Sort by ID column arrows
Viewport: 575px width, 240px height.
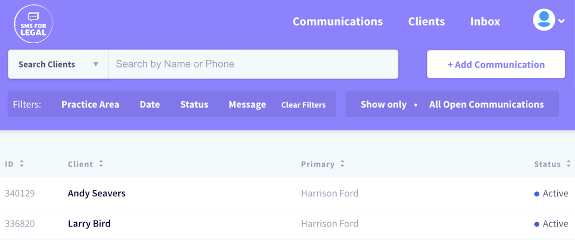pos(22,164)
